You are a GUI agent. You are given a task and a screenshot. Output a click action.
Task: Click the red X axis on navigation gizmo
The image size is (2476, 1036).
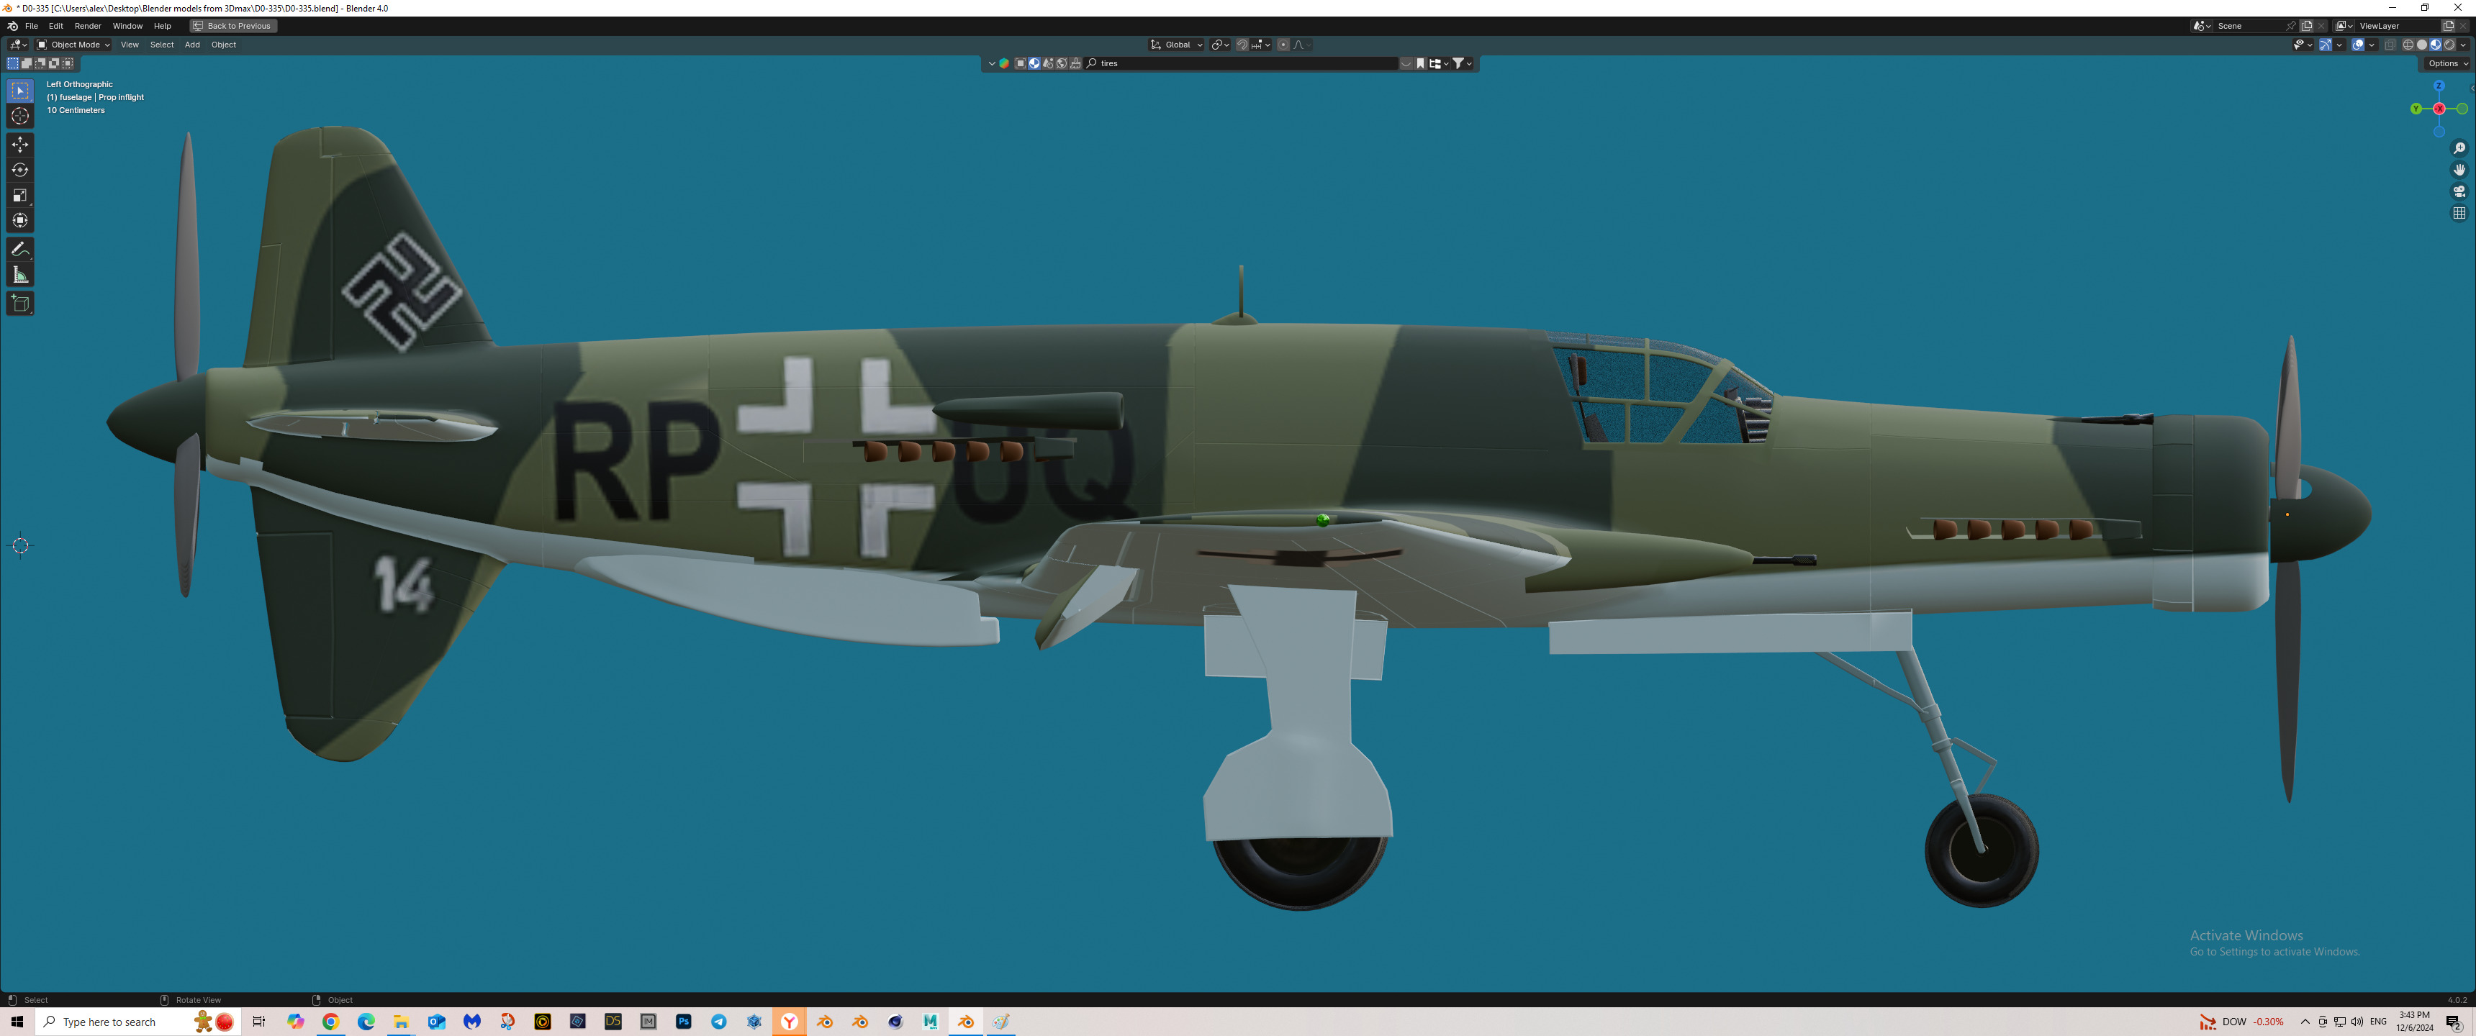[2439, 109]
